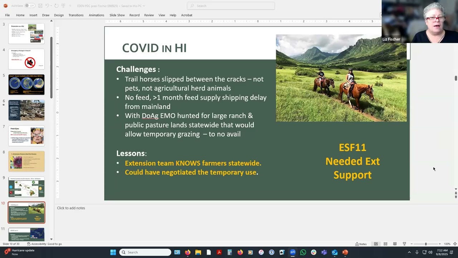Open Outlook from the taskbar

click(x=335, y=252)
